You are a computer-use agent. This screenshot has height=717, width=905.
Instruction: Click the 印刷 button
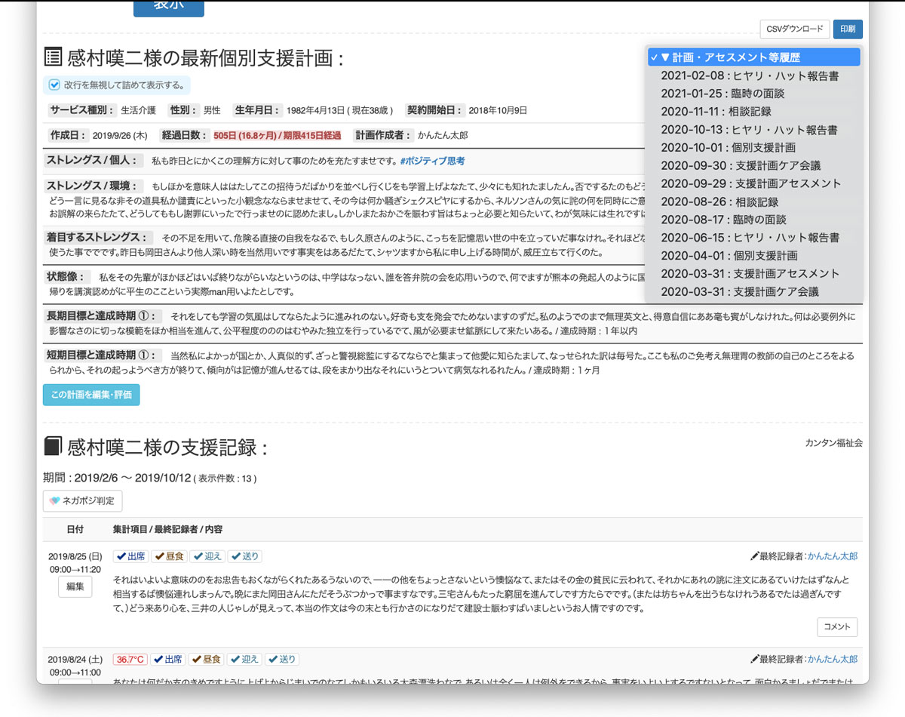click(848, 29)
